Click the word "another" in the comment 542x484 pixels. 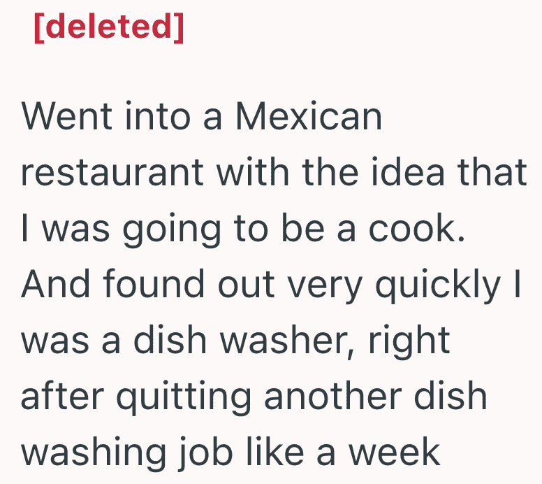[333, 396]
